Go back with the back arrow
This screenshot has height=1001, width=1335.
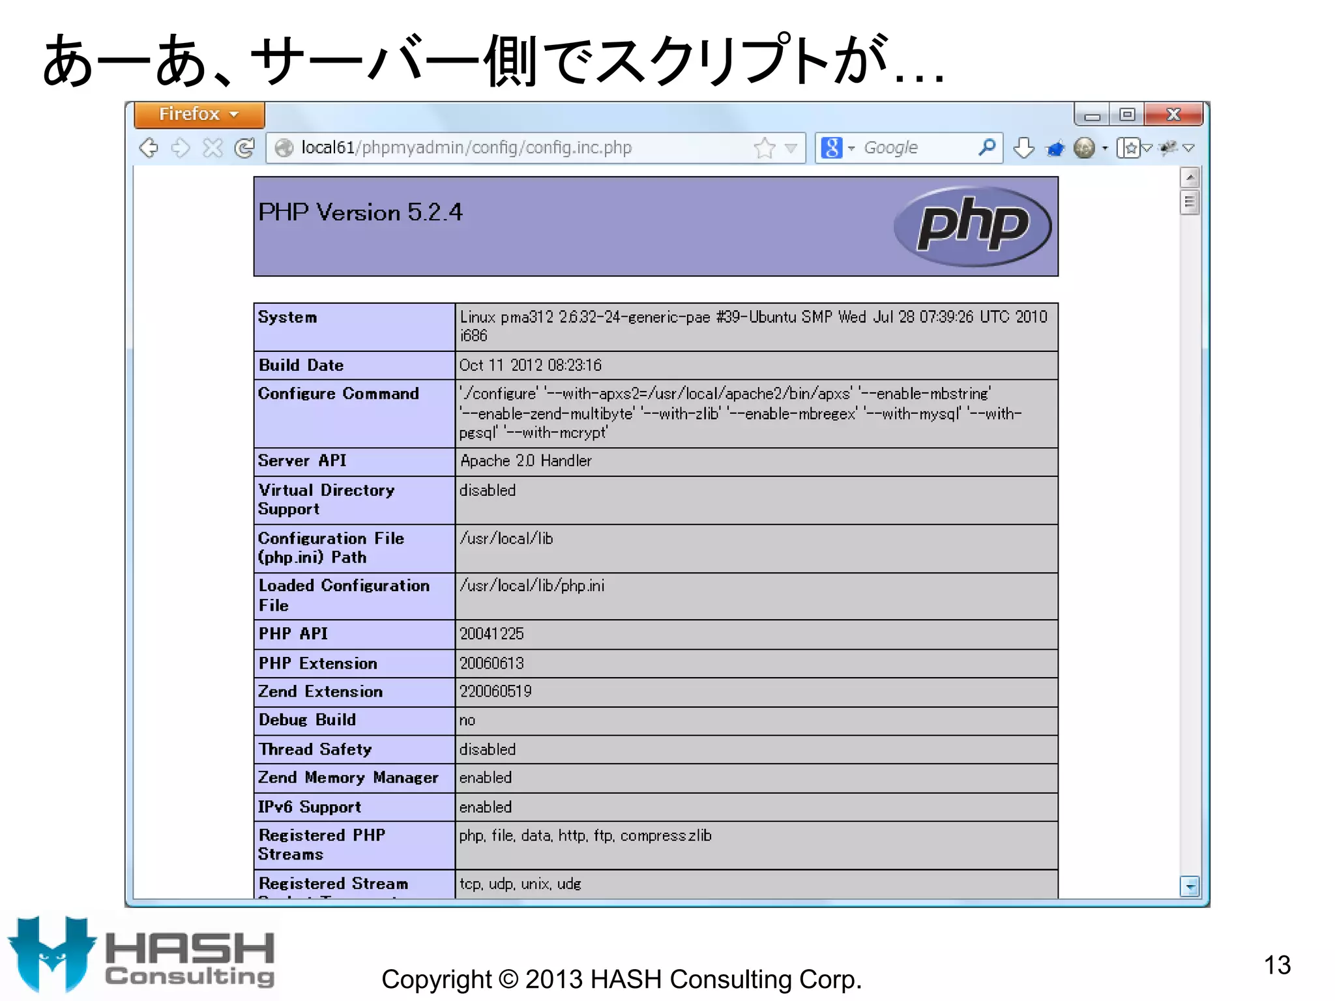pos(149,148)
